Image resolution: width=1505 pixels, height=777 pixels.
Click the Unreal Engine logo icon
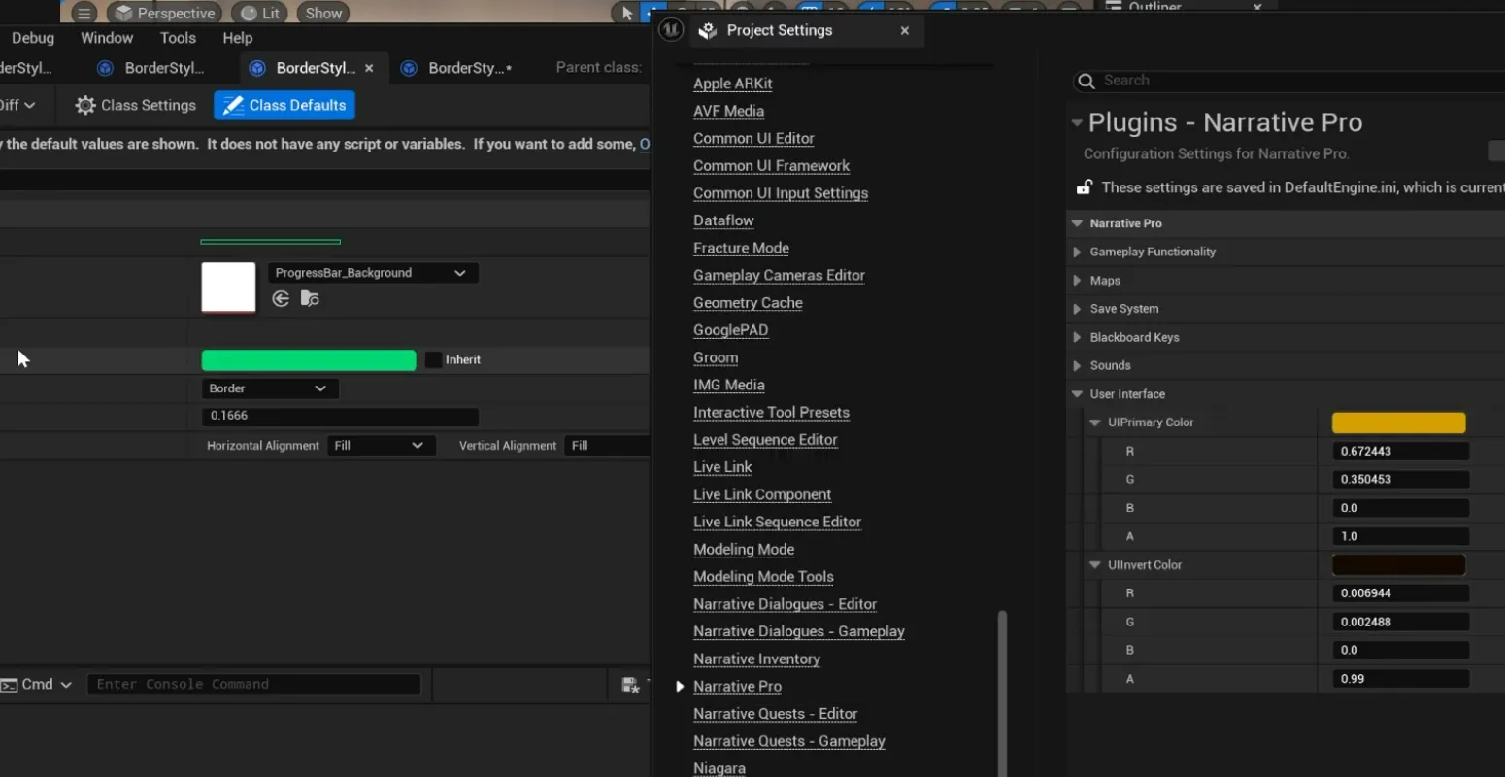click(671, 30)
